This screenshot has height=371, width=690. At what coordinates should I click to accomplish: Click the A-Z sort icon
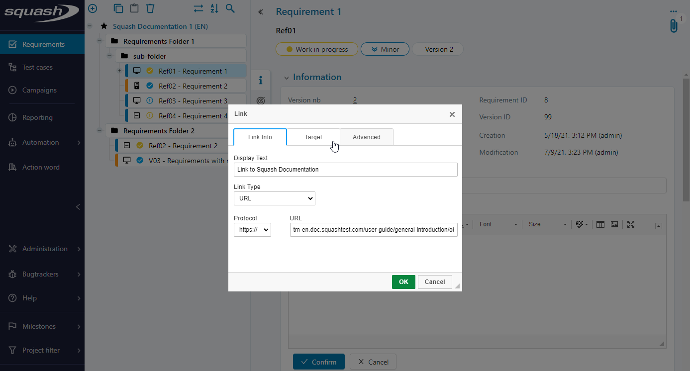point(214,8)
